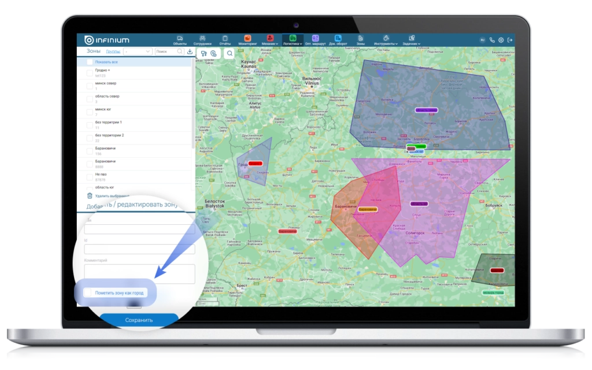Click the zone name input field
Screen dimensions: 592x370
140,229
